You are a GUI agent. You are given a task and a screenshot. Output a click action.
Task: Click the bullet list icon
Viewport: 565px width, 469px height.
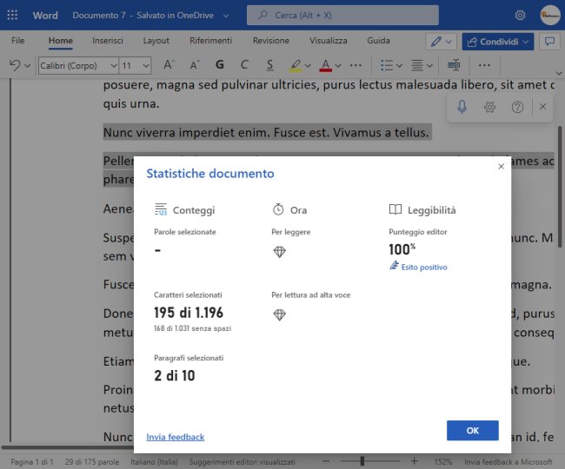pos(386,65)
